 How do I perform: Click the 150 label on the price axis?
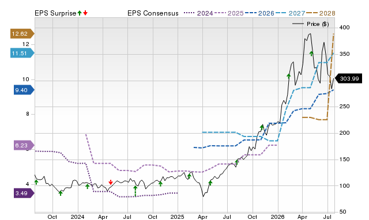[345, 160]
